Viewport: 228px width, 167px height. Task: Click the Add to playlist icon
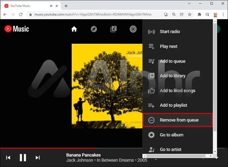pyautogui.click(x=151, y=105)
